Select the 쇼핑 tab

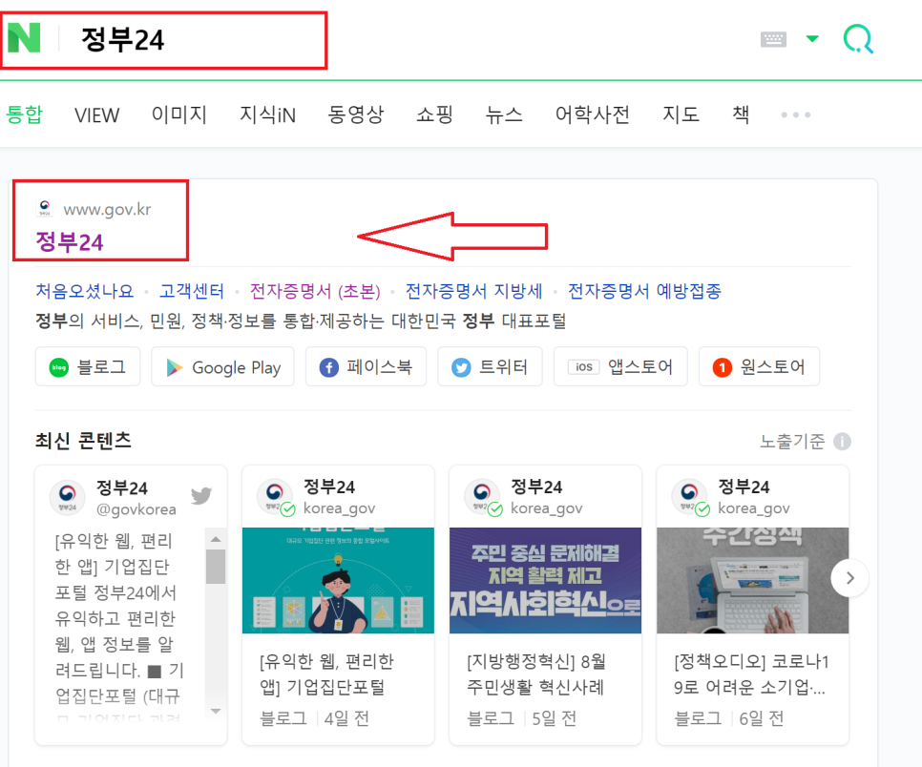click(x=434, y=114)
